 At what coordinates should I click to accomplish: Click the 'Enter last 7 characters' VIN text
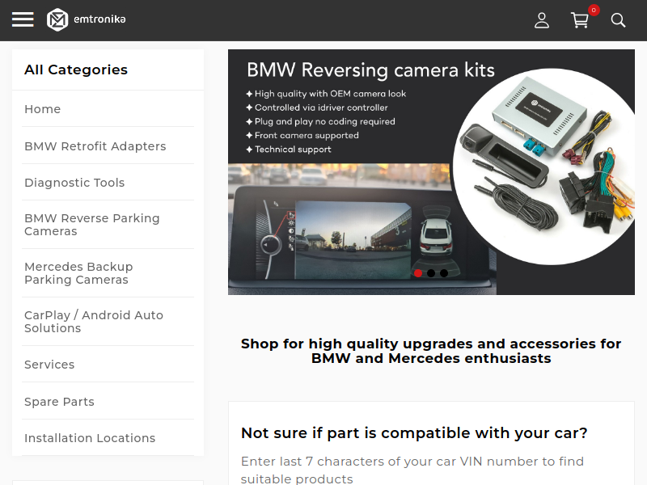point(412,470)
